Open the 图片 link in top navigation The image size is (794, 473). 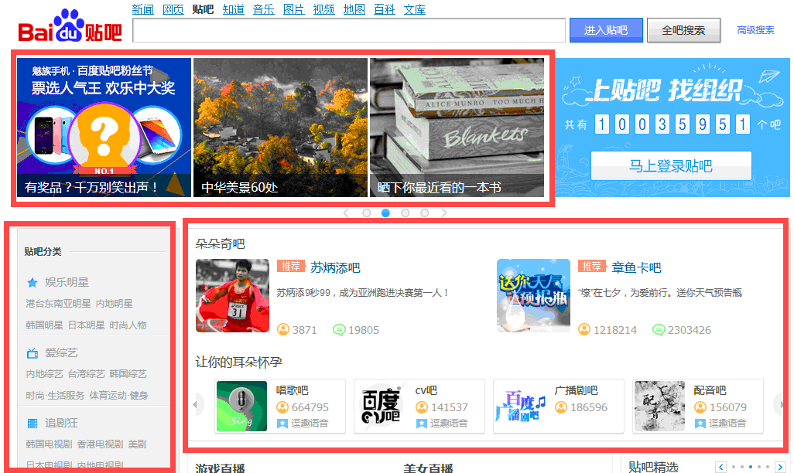293,9
